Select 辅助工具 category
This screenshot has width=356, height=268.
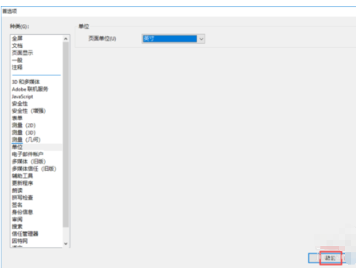23,176
